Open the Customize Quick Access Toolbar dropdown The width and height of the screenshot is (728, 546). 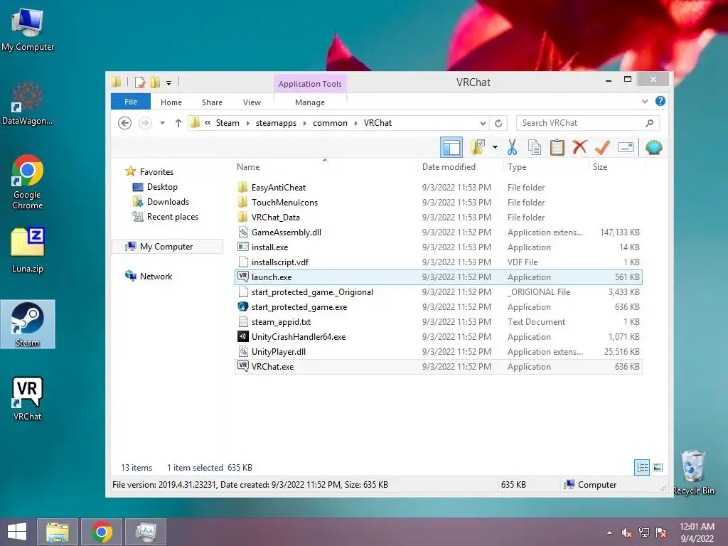169,83
